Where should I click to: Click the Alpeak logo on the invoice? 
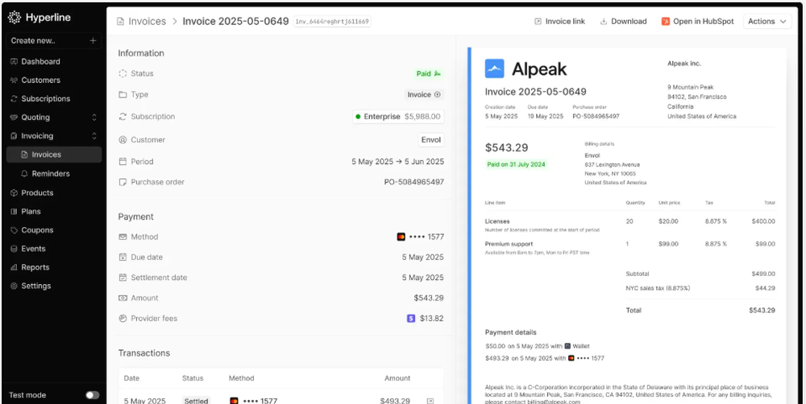pos(495,68)
